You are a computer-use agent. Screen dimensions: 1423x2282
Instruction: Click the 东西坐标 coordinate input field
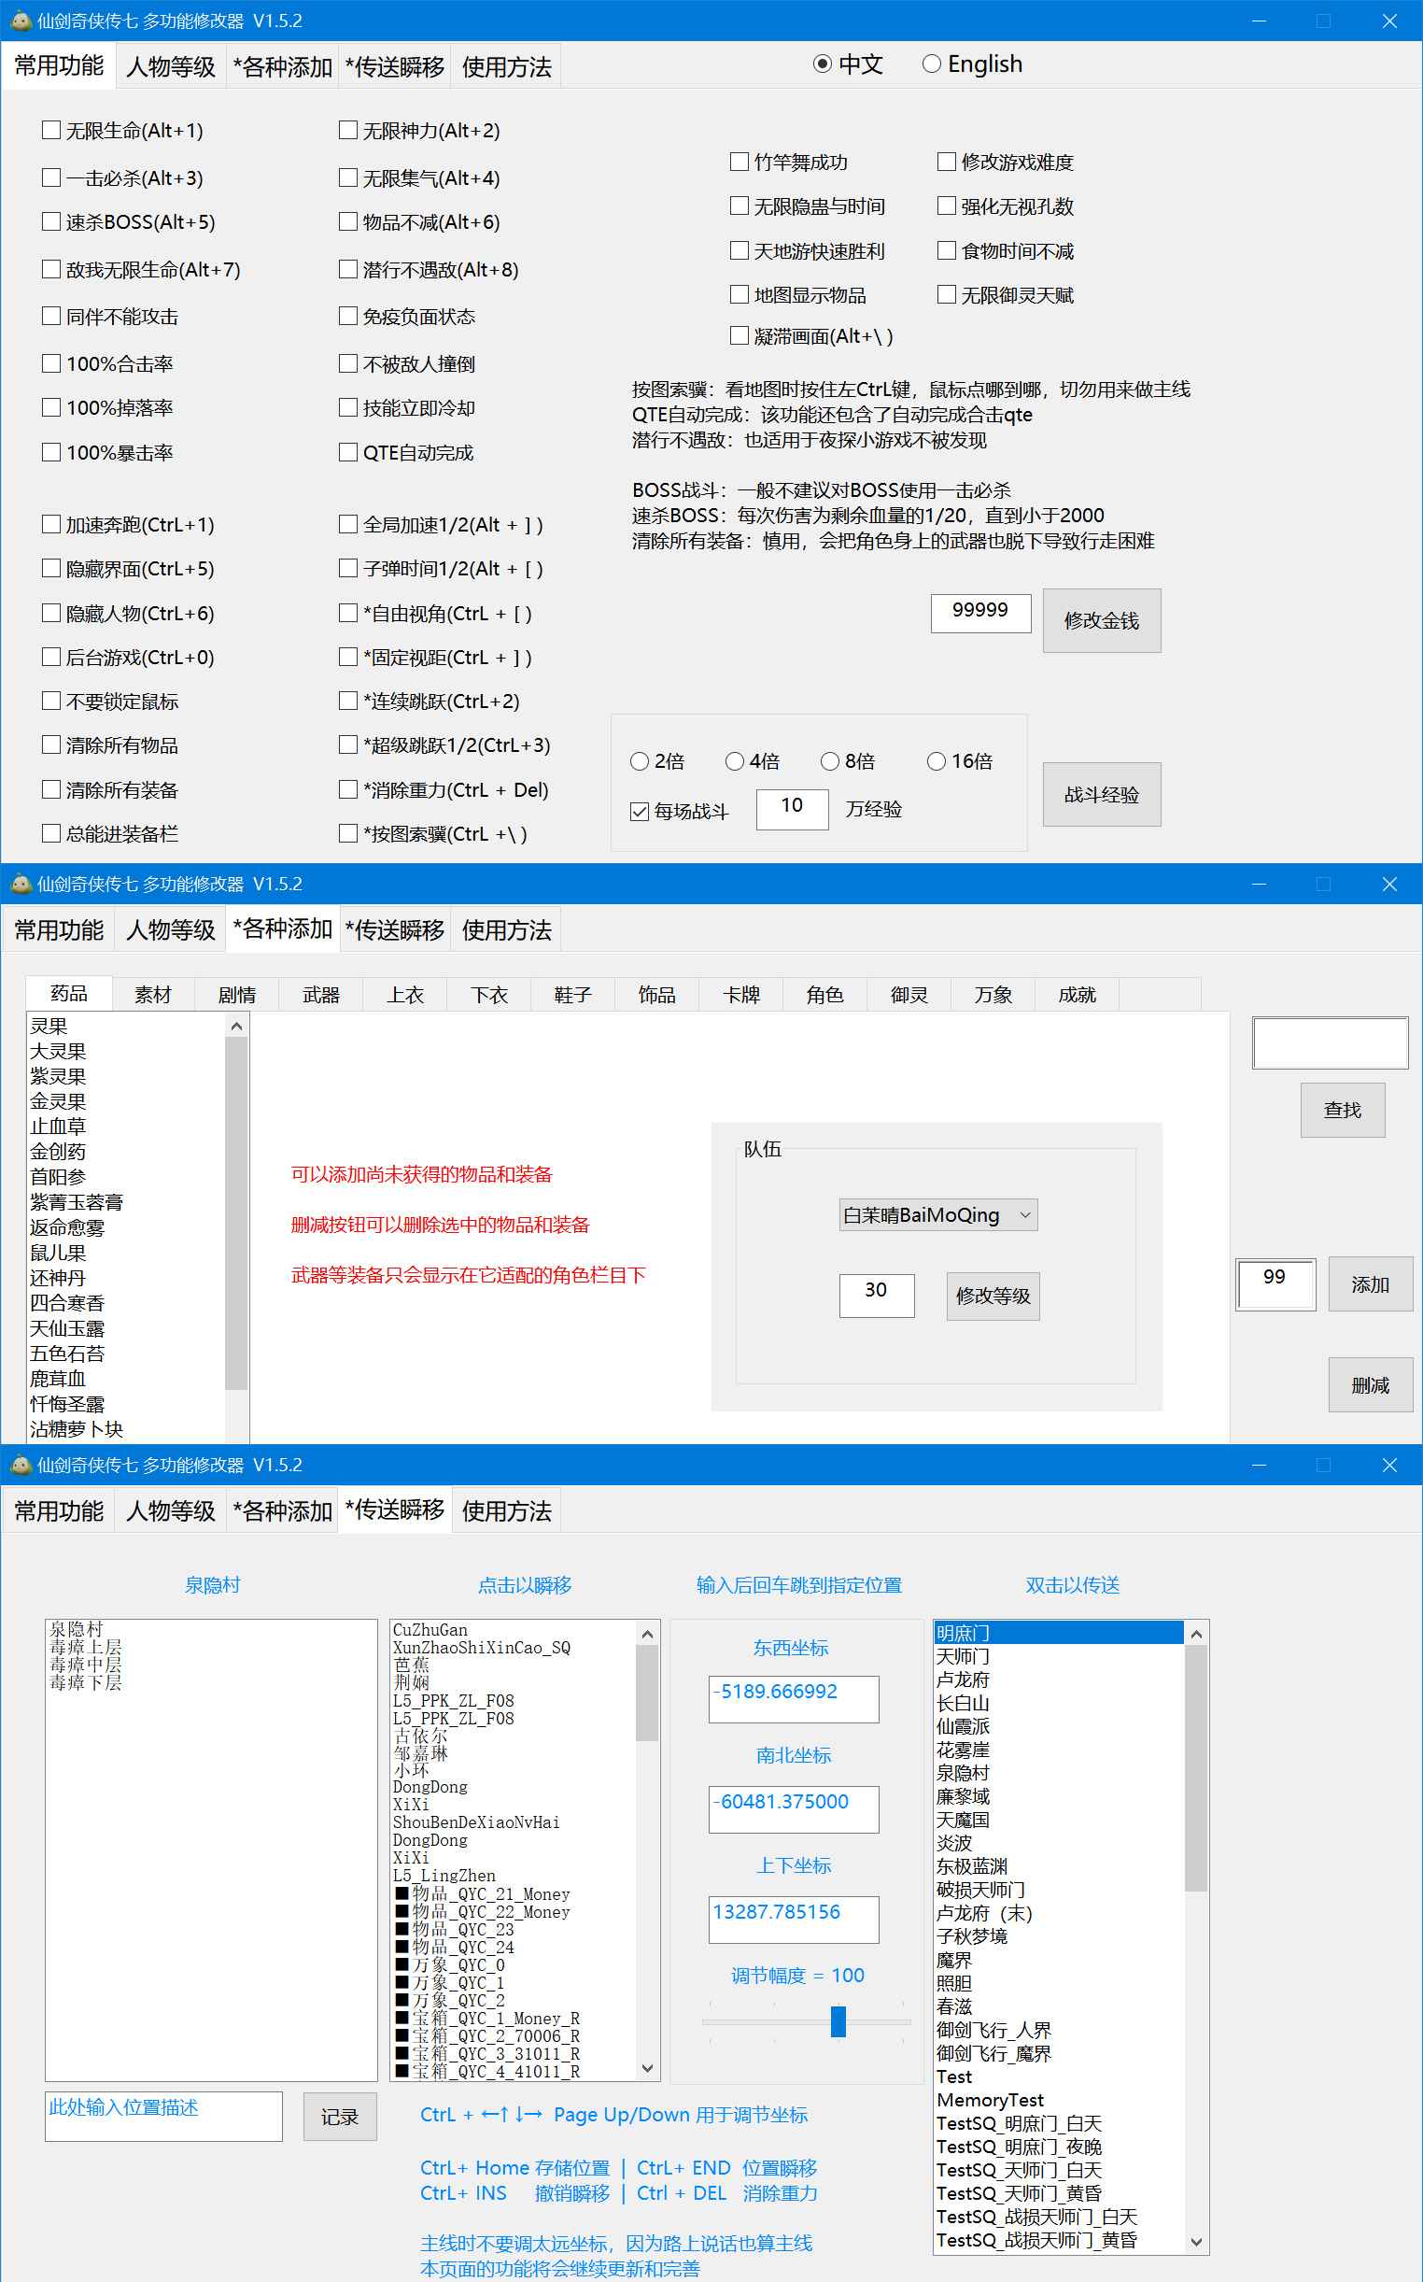794,1697
